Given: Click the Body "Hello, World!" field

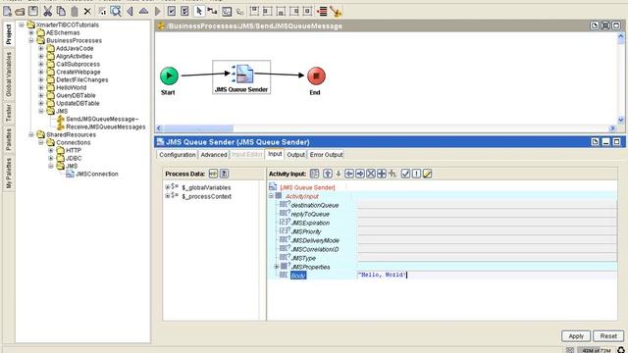Looking at the screenshot, I should tap(487, 275).
